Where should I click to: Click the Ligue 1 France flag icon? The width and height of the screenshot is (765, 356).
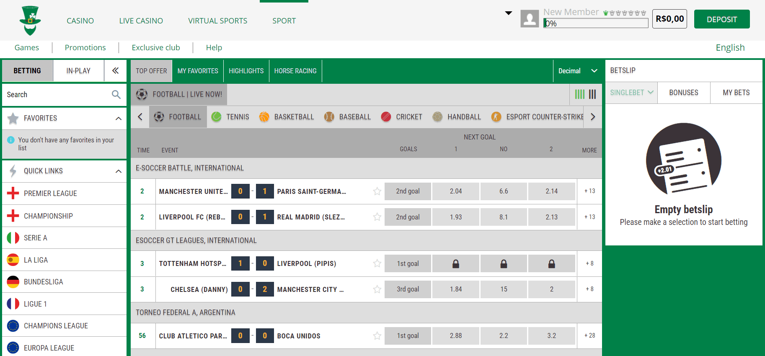point(13,304)
